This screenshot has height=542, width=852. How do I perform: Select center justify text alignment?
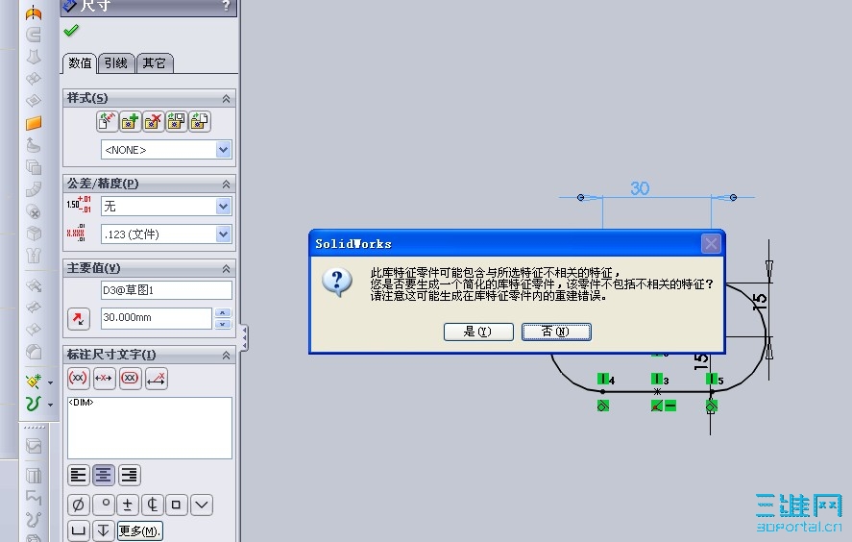click(103, 475)
